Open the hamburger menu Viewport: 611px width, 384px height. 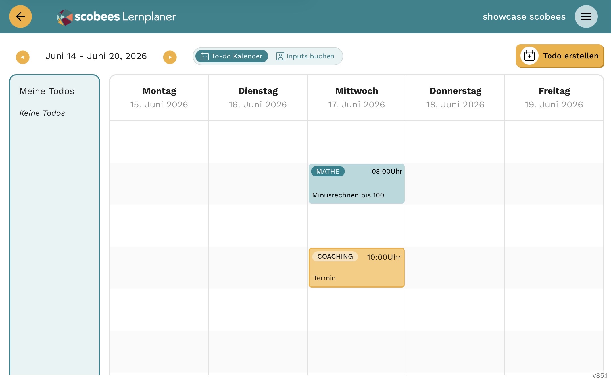click(586, 16)
